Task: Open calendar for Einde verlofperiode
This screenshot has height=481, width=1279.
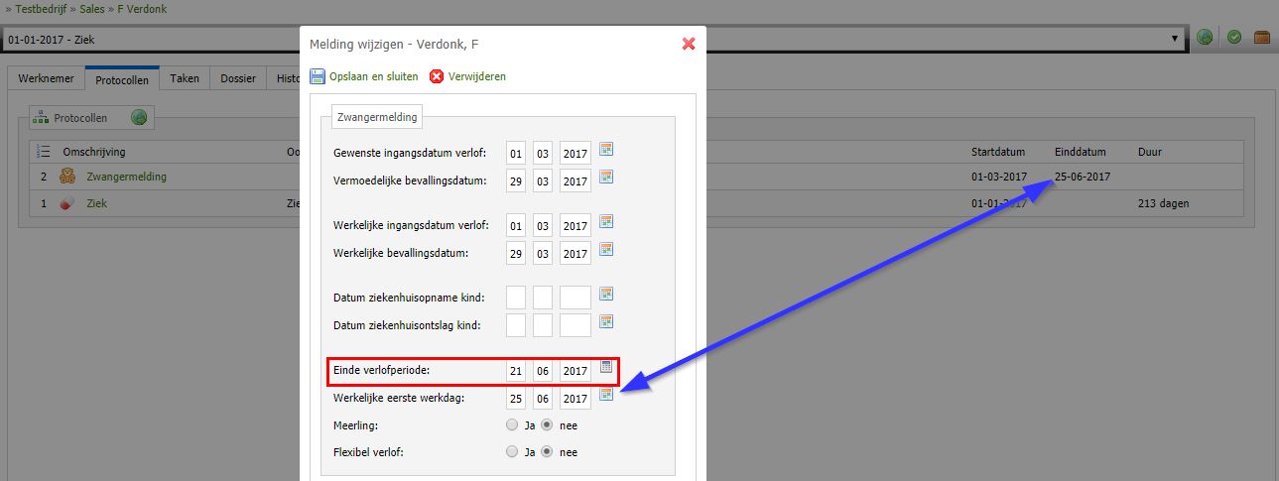Action: tap(606, 367)
